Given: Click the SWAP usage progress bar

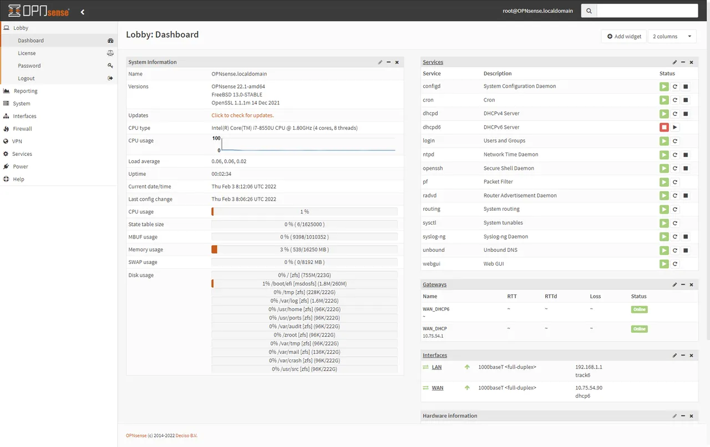Looking at the screenshot, I should tap(305, 262).
